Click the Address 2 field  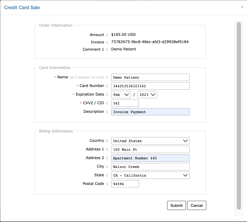coord(150,158)
